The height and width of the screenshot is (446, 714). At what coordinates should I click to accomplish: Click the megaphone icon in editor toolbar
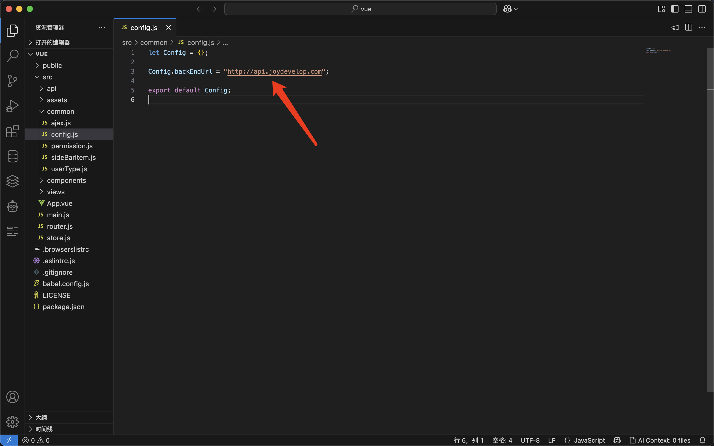(675, 27)
